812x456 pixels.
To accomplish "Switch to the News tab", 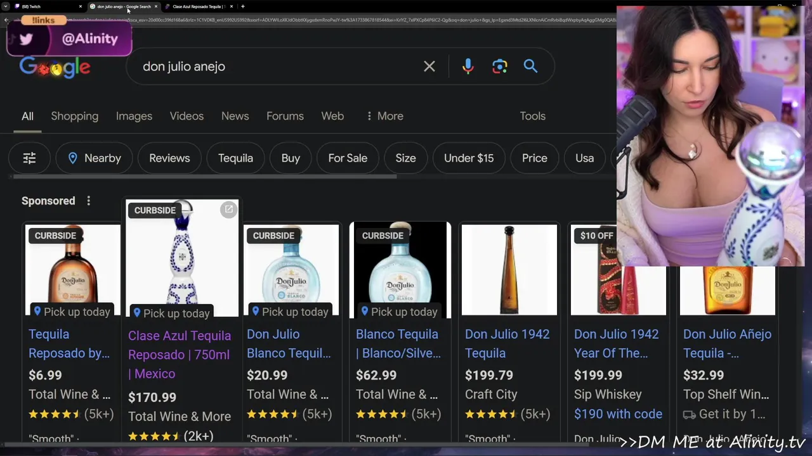I will click(235, 116).
